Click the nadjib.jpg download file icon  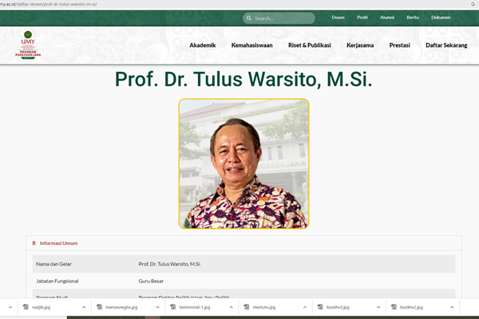26,307
